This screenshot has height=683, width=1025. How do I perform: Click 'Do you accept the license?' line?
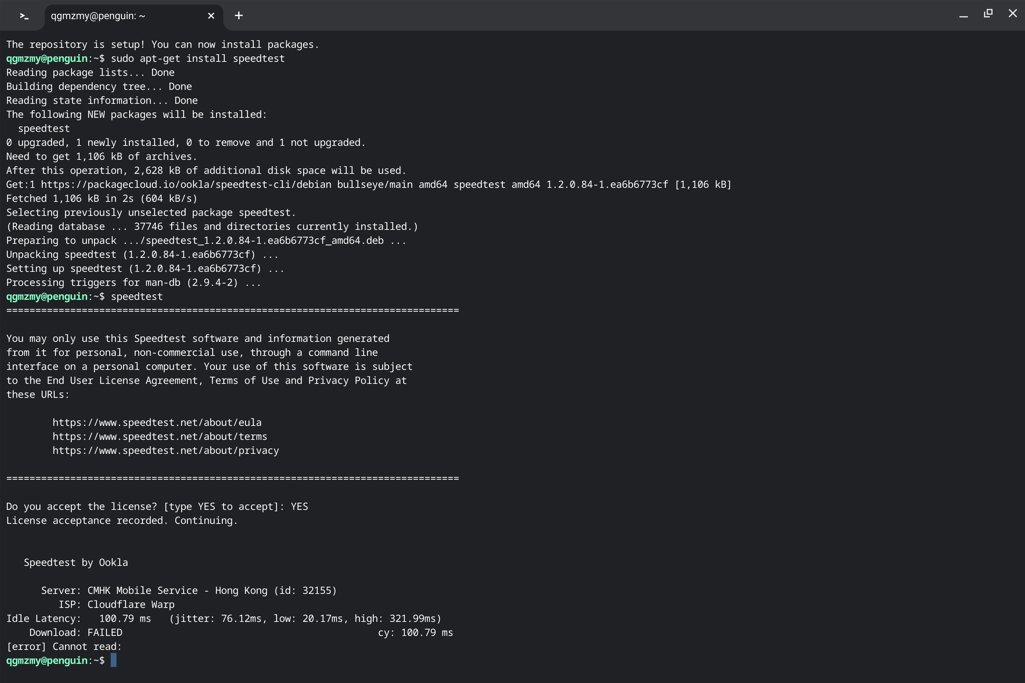tap(157, 506)
